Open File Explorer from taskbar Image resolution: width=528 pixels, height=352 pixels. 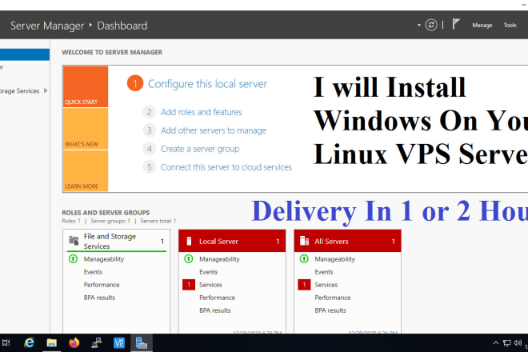point(51,343)
